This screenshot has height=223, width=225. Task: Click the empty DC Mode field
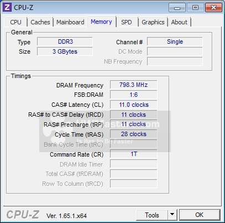175,51
